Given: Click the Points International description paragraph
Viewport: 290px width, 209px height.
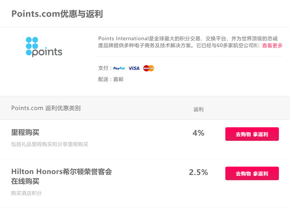Looking at the screenshot, I should coord(188,42).
